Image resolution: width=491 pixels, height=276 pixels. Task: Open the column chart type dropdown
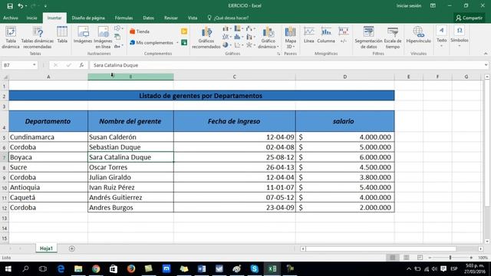click(x=227, y=29)
